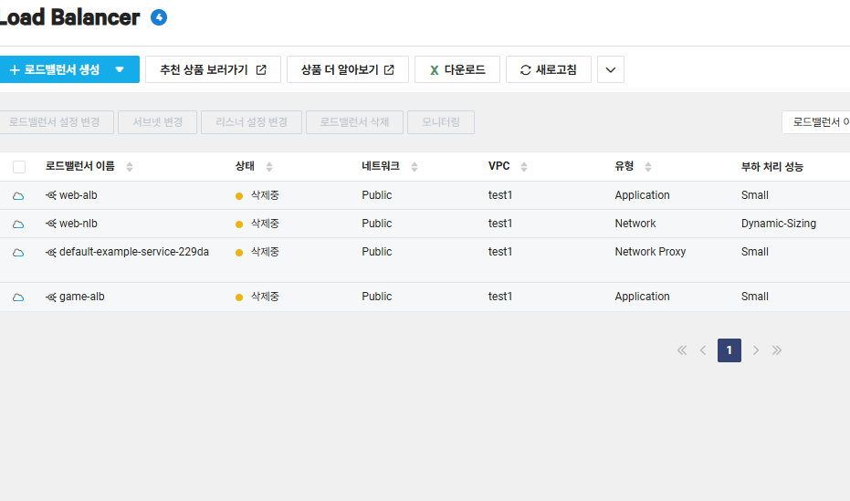Sort by 상태 column arrows
Screen dimensions: 850x501
[x=269, y=167]
